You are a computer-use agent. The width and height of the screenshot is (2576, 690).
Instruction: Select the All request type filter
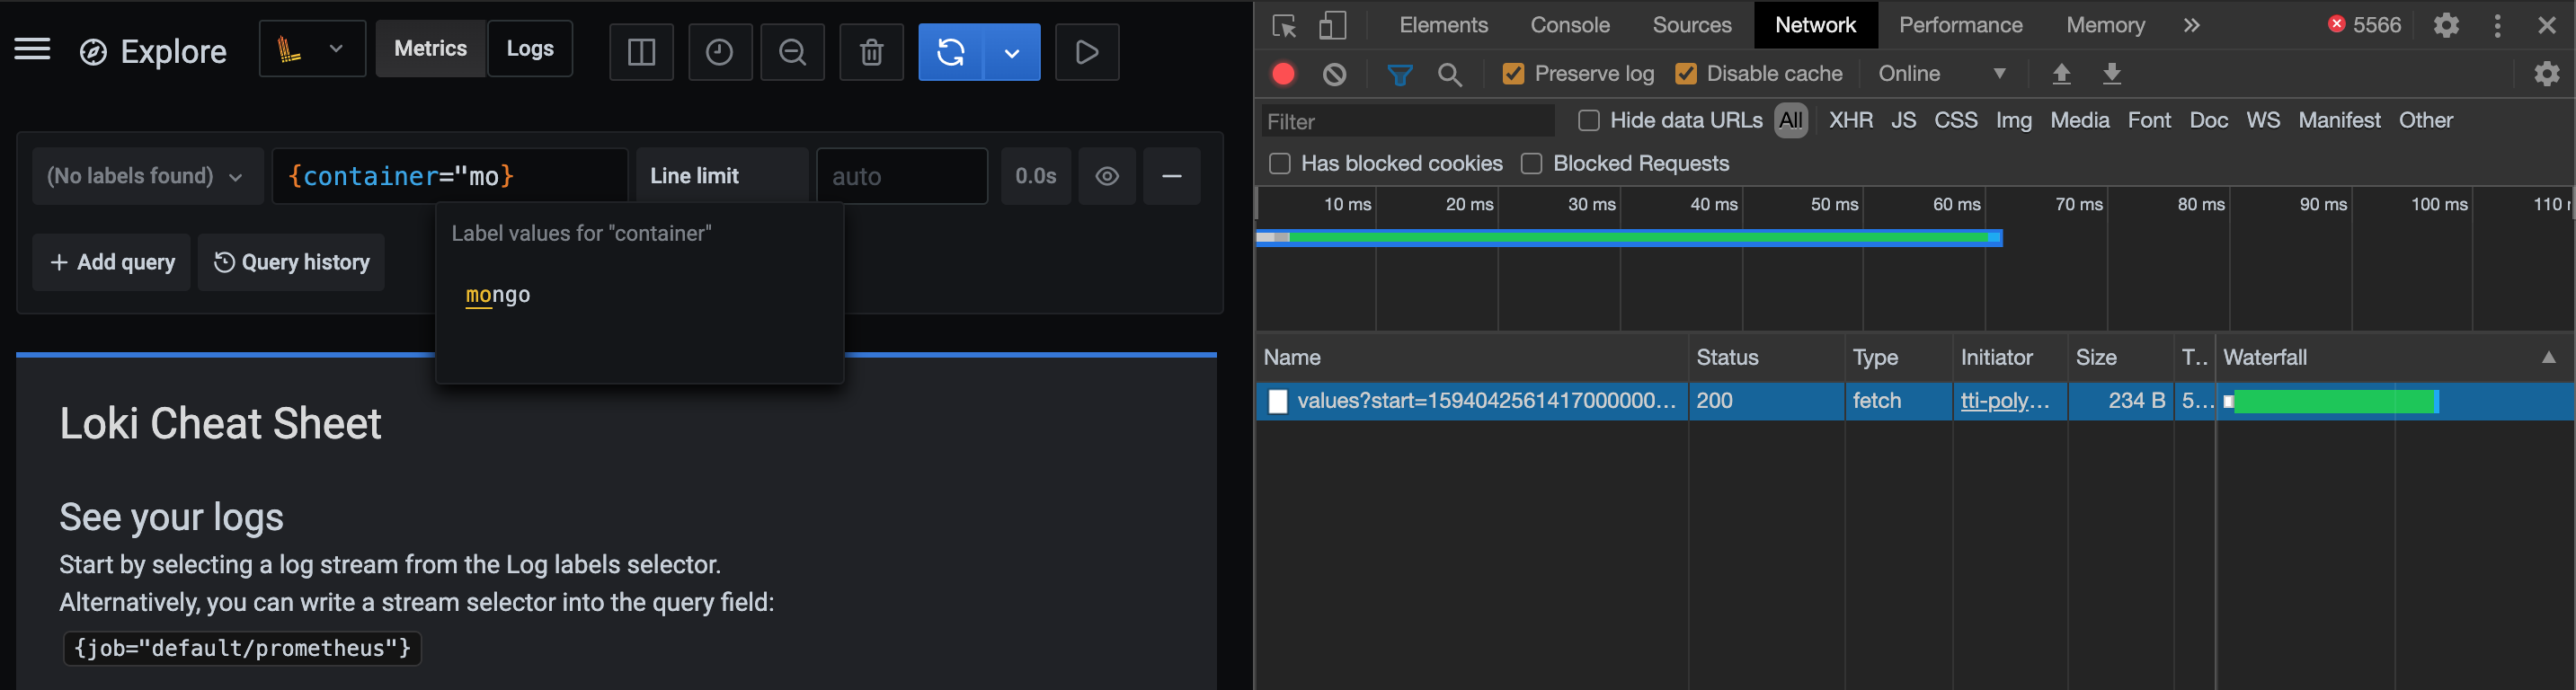(1791, 121)
